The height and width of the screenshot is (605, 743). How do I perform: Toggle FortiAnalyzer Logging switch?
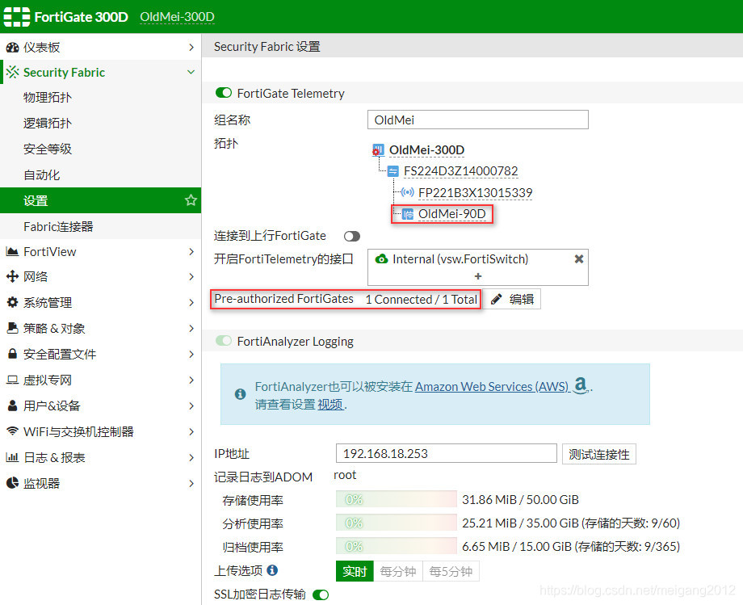tap(223, 341)
